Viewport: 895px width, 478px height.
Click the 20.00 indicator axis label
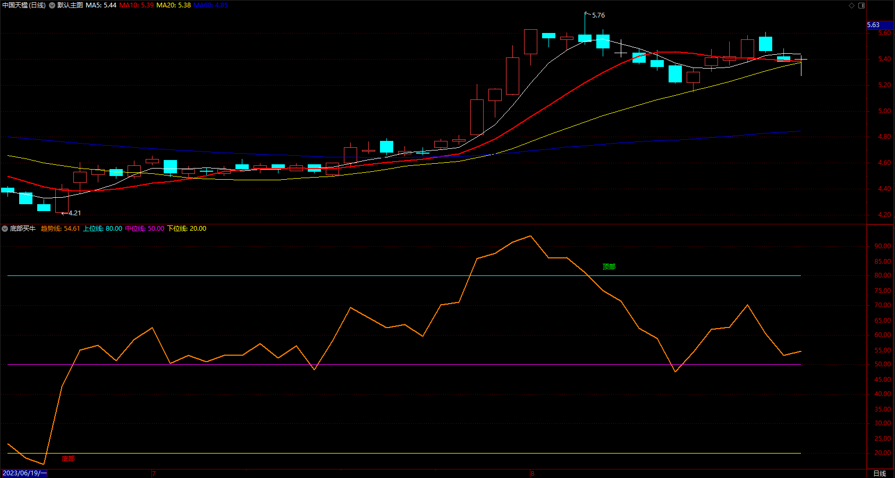883,453
